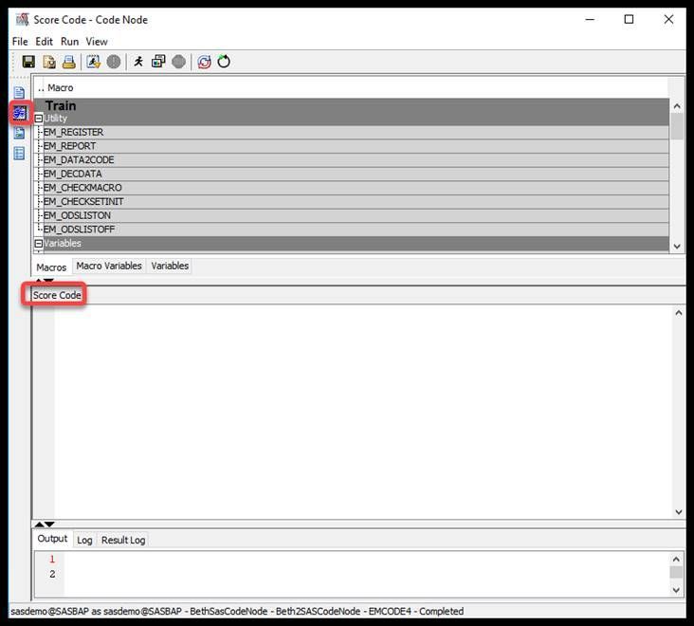Image resolution: width=694 pixels, height=626 pixels.
Task: Maximize the Score Code window
Action: pyautogui.click(x=629, y=19)
